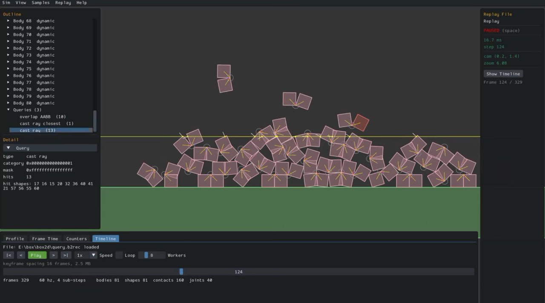Open the View menu
The height and width of the screenshot is (303, 545).
[x=21, y=3]
